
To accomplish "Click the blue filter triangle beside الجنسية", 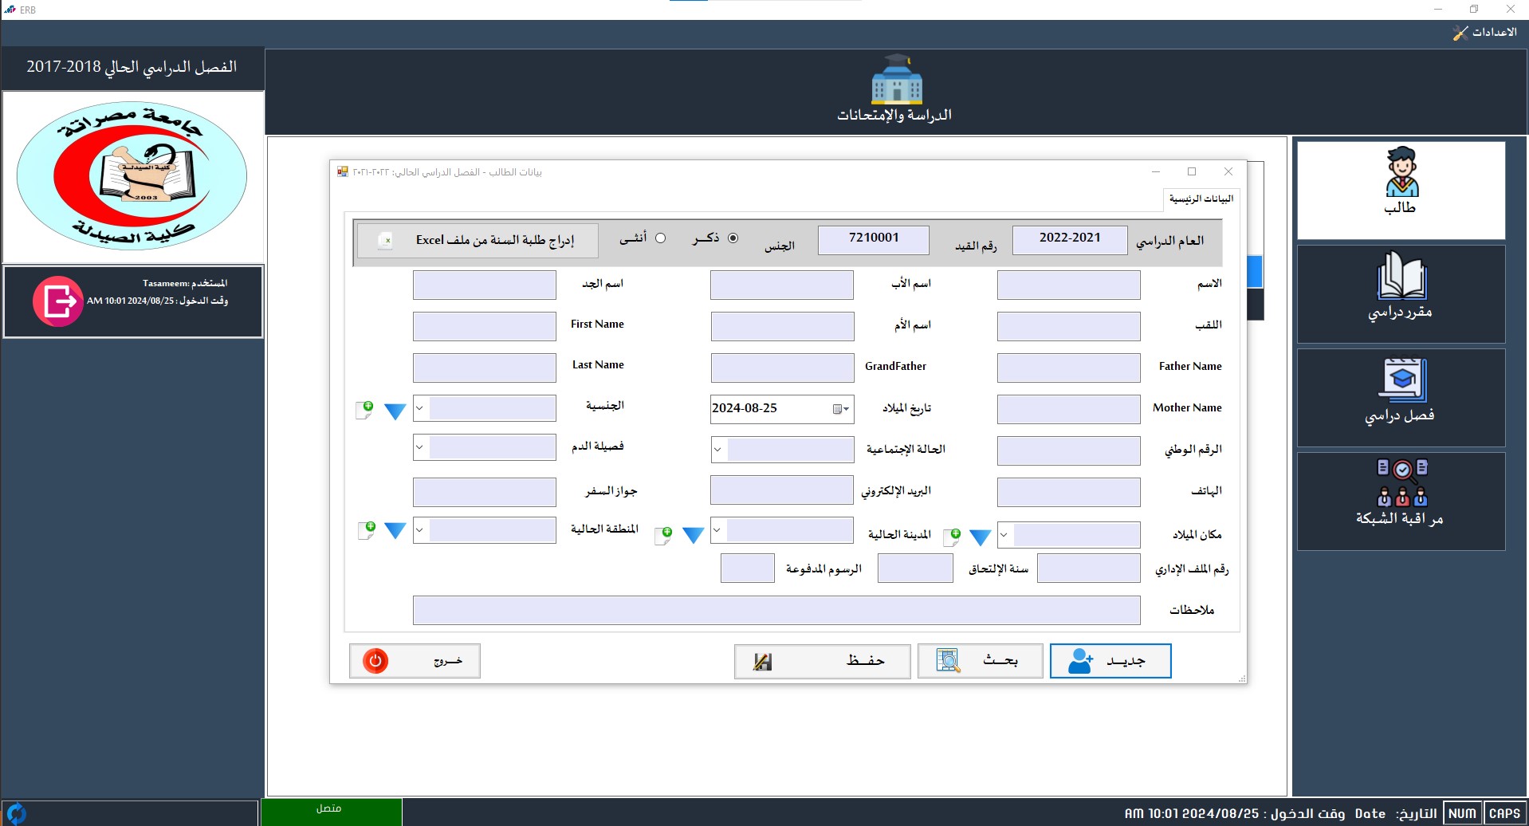I will (395, 411).
